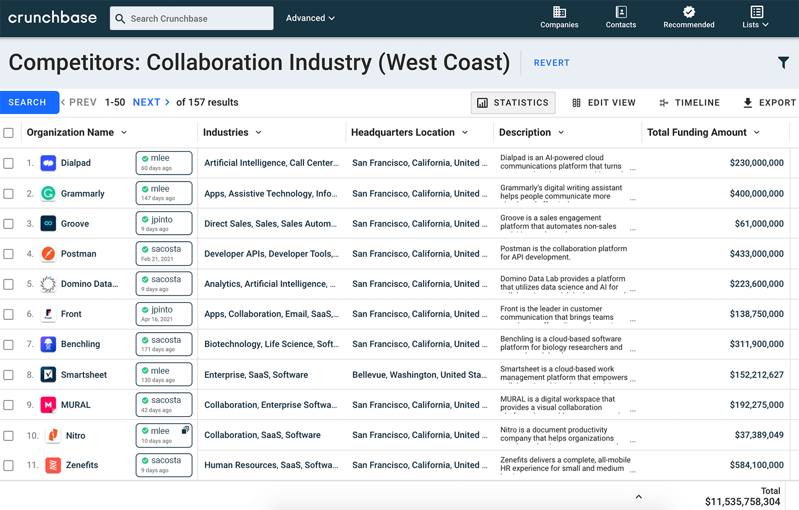The width and height of the screenshot is (799, 510).
Task: Click the $584,100,000 funding amount
Action: 756,465
